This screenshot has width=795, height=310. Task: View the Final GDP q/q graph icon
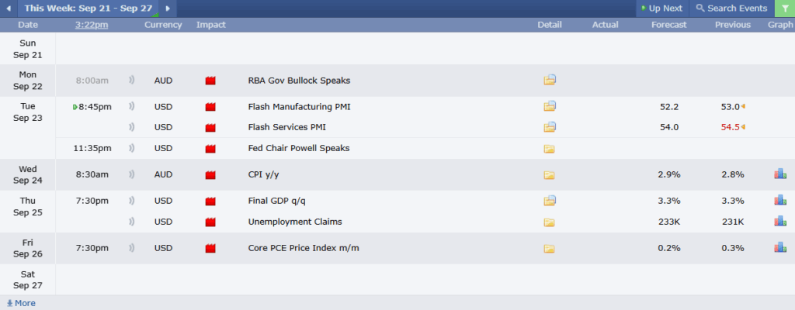click(x=779, y=201)
